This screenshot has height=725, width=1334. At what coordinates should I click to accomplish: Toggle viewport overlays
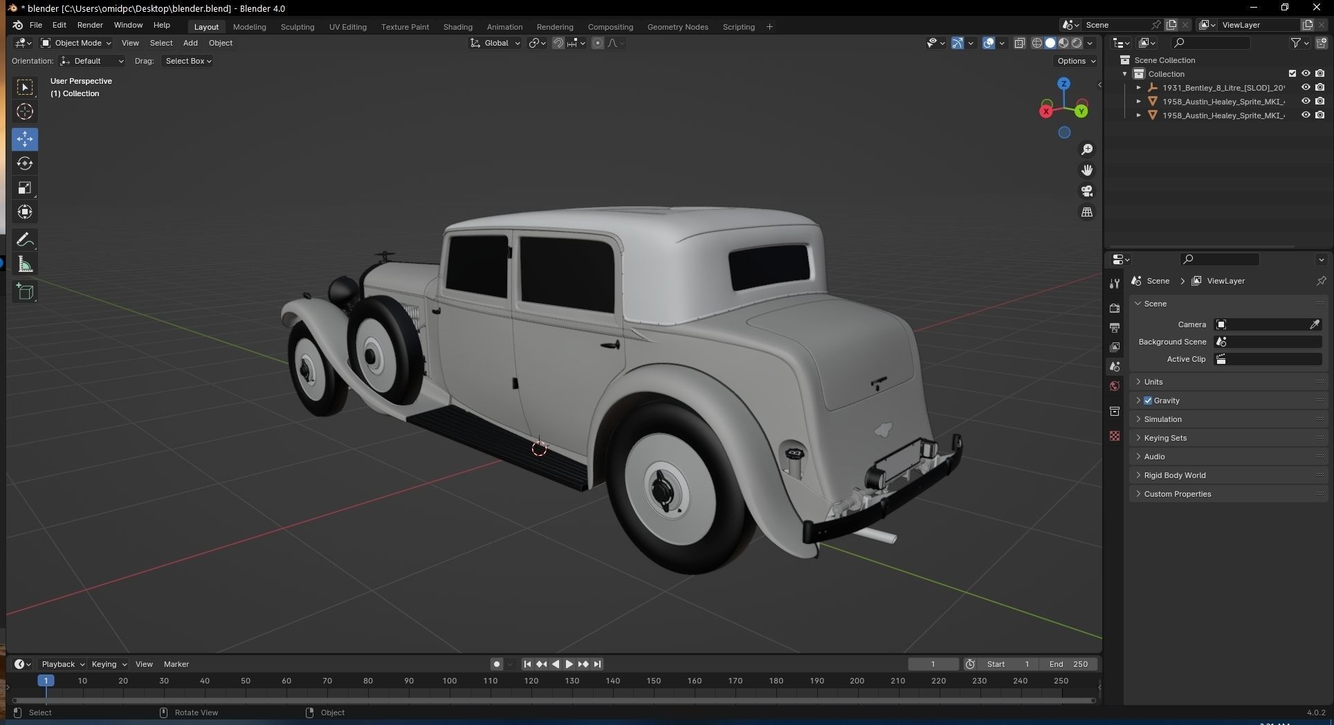[989, 43]
